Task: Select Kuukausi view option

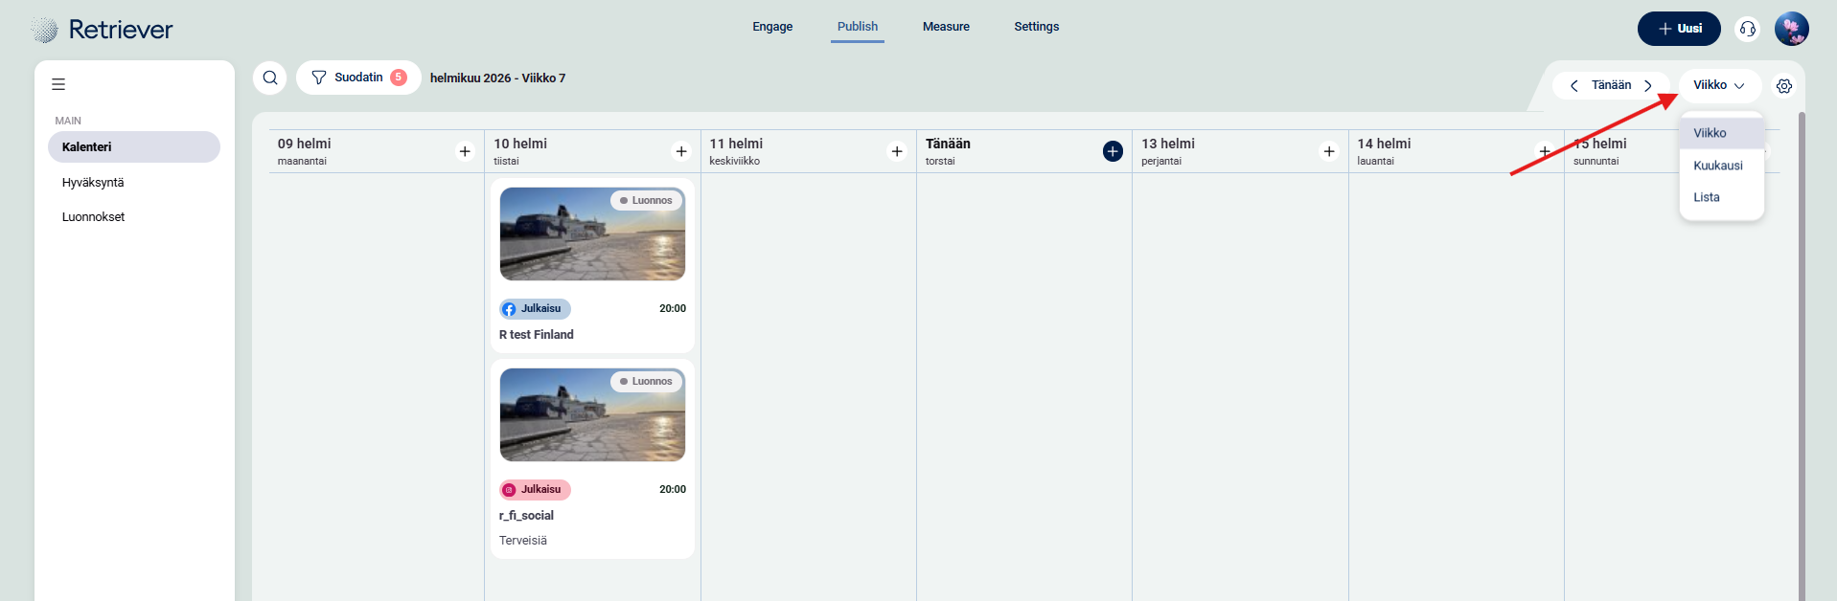Action: point(1722,166)
